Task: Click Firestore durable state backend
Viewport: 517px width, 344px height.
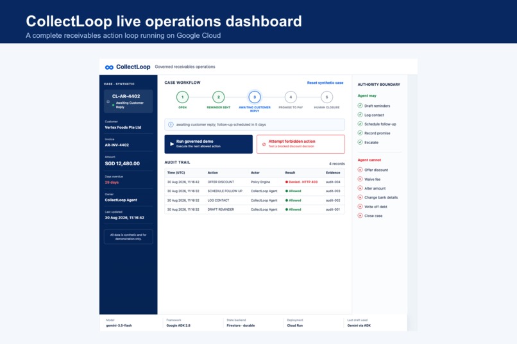Action: pos(241,325)
